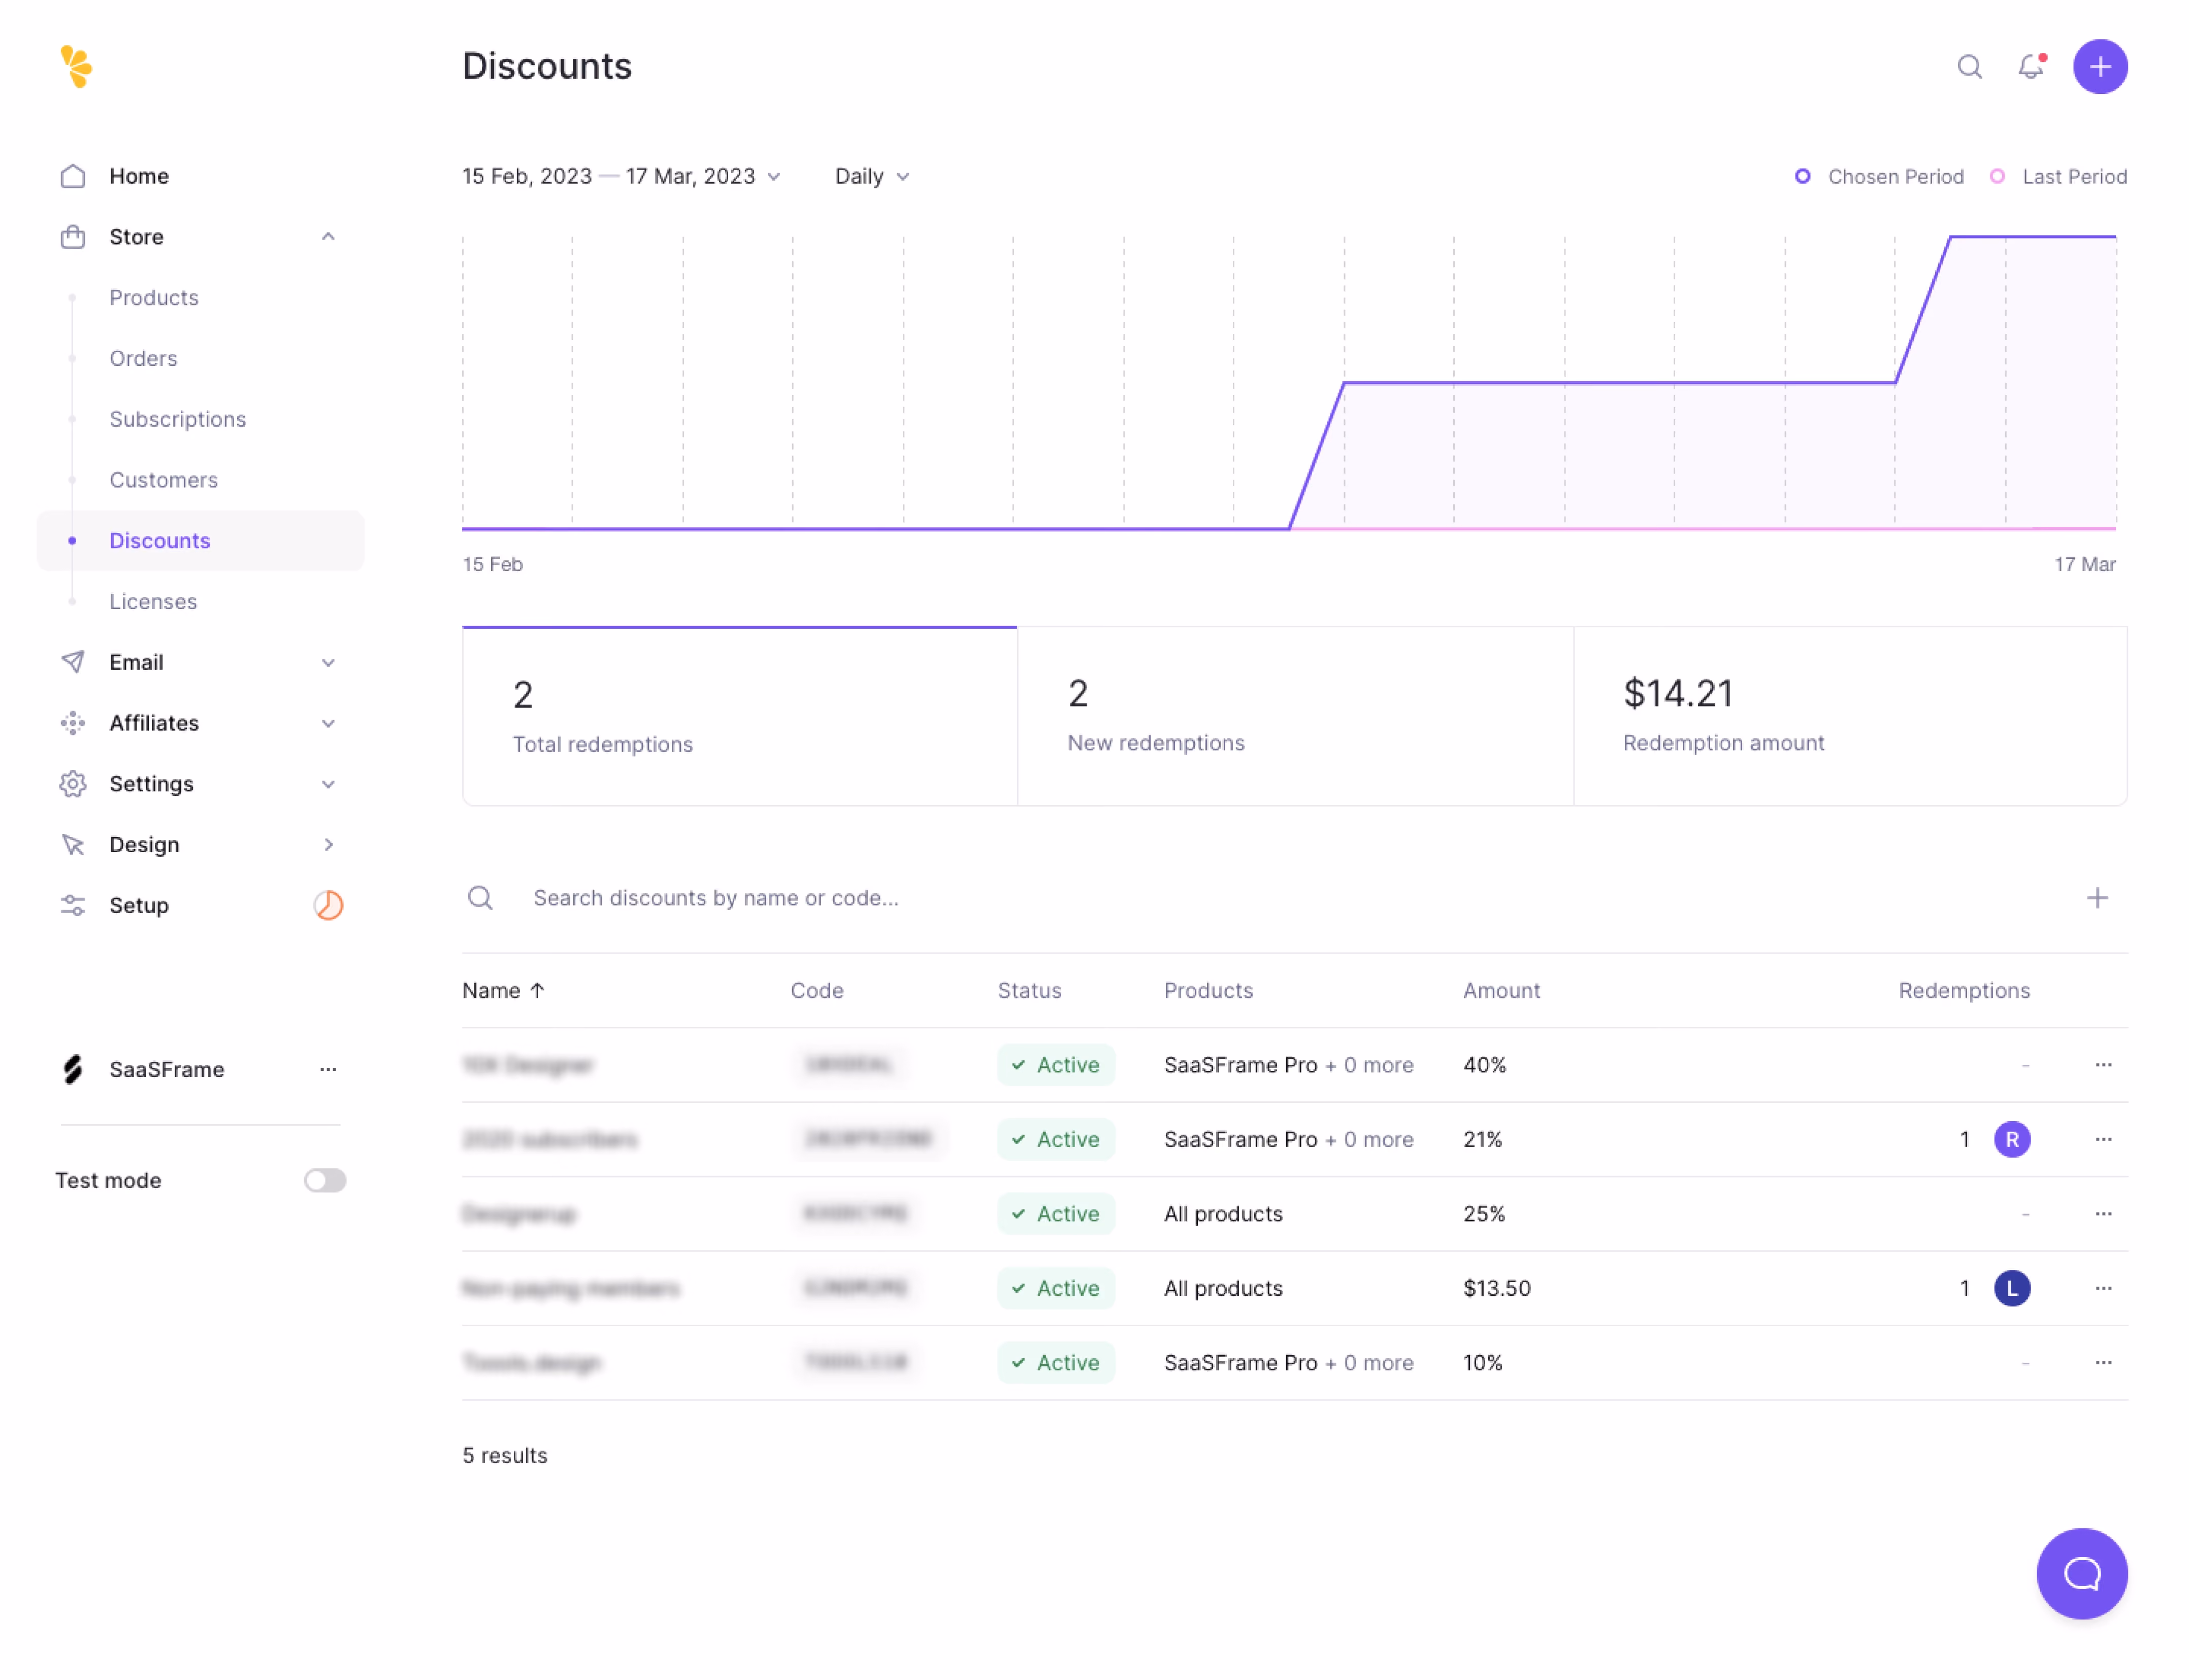Open Subscriptions in the sidebar
Viewport: 2189px width, 1680px height.
[x=177, y=419]
